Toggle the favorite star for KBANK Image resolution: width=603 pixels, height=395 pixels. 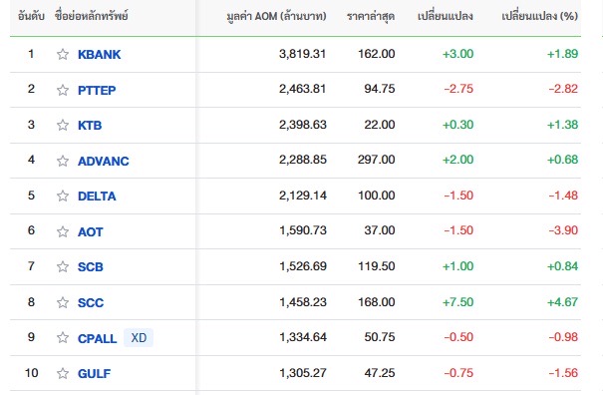(x=63, y=54)
